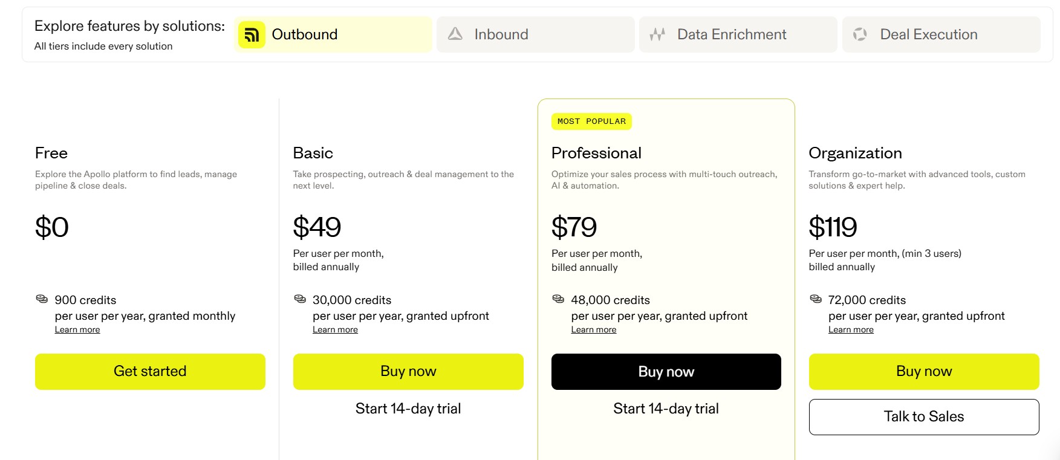Open Learn more under Professional credits
The width and height of the screenshot is (1060, 460).
pyautogui.click(x=594, y=329)
